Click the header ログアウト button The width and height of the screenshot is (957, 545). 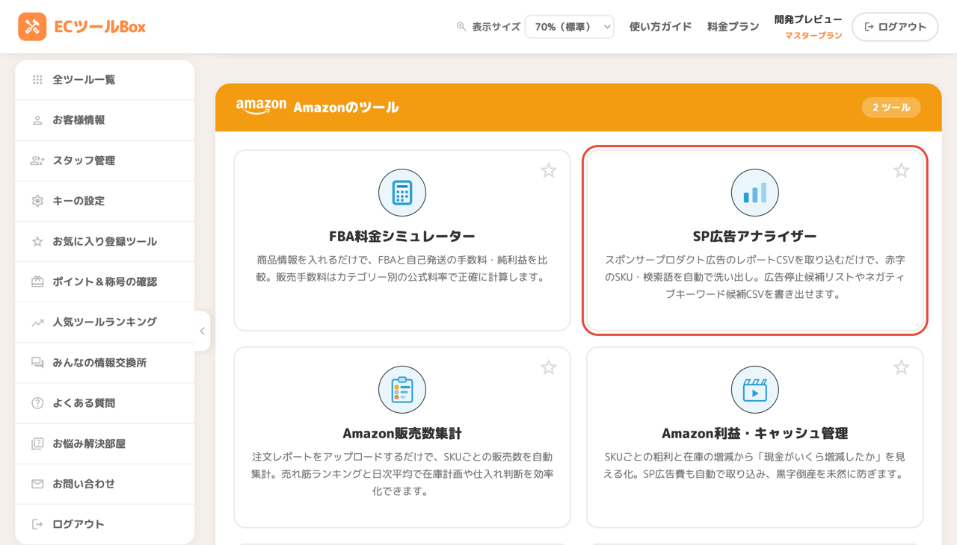click(895, 27)
